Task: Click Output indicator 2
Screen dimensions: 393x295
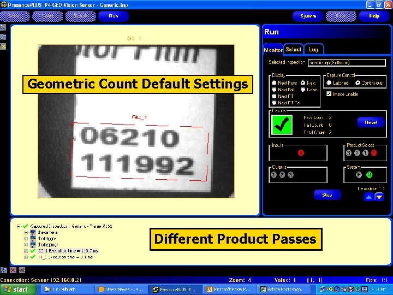Action: [x=282, y=175]
